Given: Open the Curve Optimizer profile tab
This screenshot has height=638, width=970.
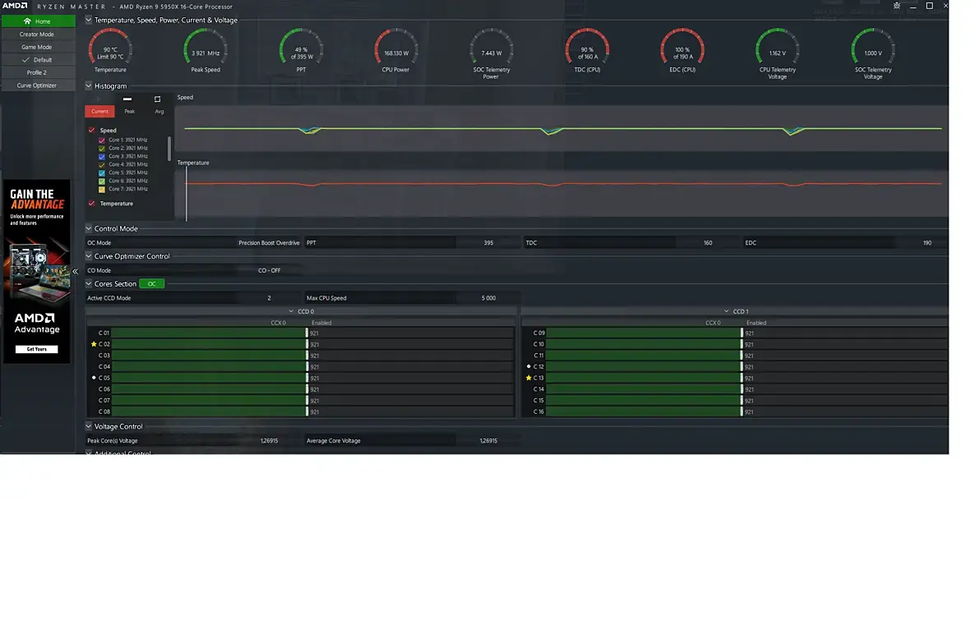Looking at the screenshot, I should pyautogui.click(x=36, y=85).
